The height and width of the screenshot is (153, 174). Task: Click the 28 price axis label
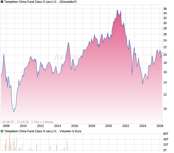(x=165, y=29)
